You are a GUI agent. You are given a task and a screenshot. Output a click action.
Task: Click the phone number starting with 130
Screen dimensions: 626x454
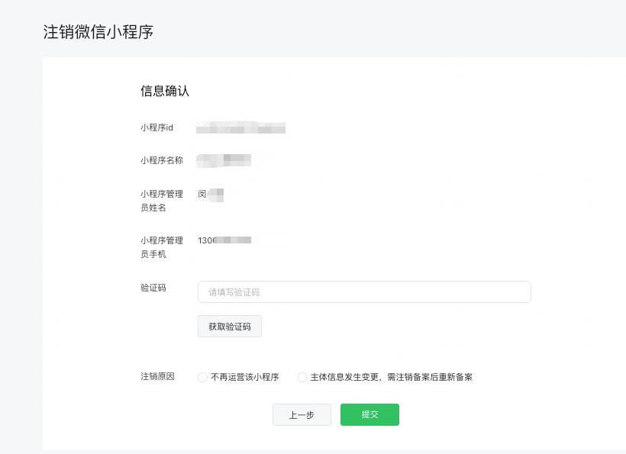coord(224,240)
